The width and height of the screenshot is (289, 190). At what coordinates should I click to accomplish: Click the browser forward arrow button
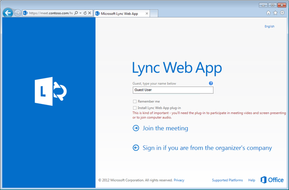(x=17, y=13)
